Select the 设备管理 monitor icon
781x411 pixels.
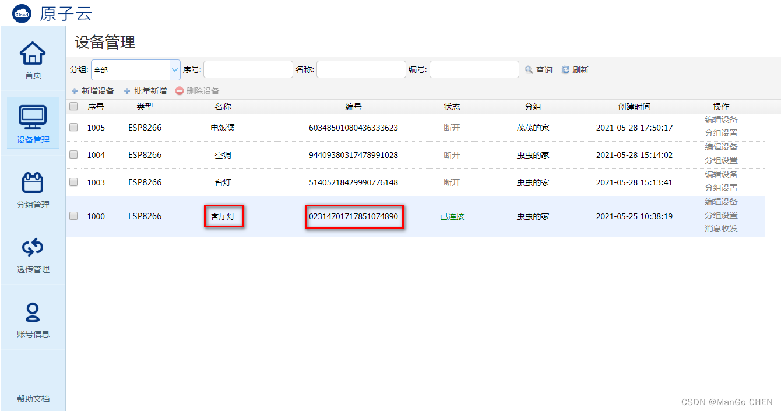click(33, 118)
